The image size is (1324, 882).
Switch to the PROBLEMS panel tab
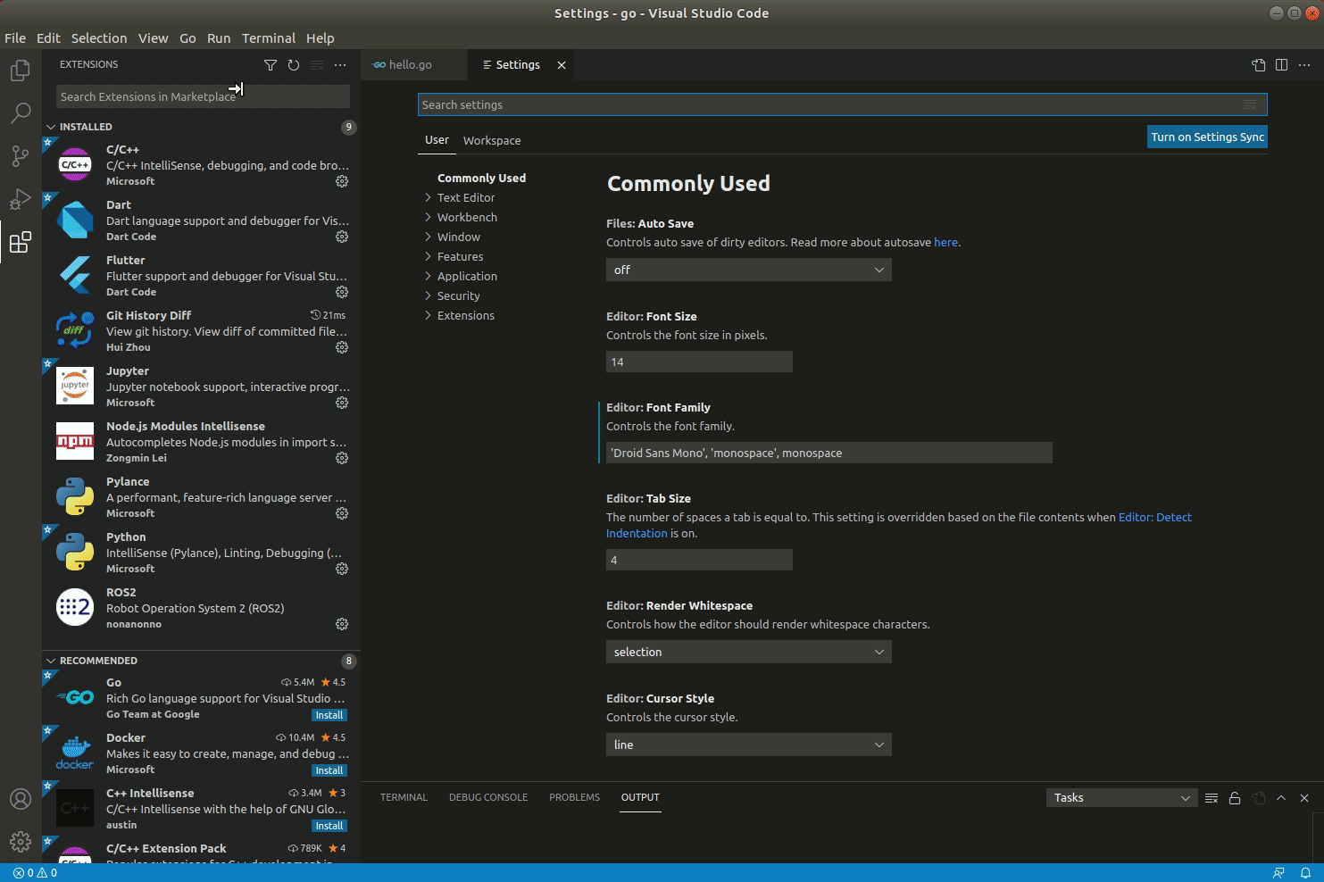pos(574,797)
